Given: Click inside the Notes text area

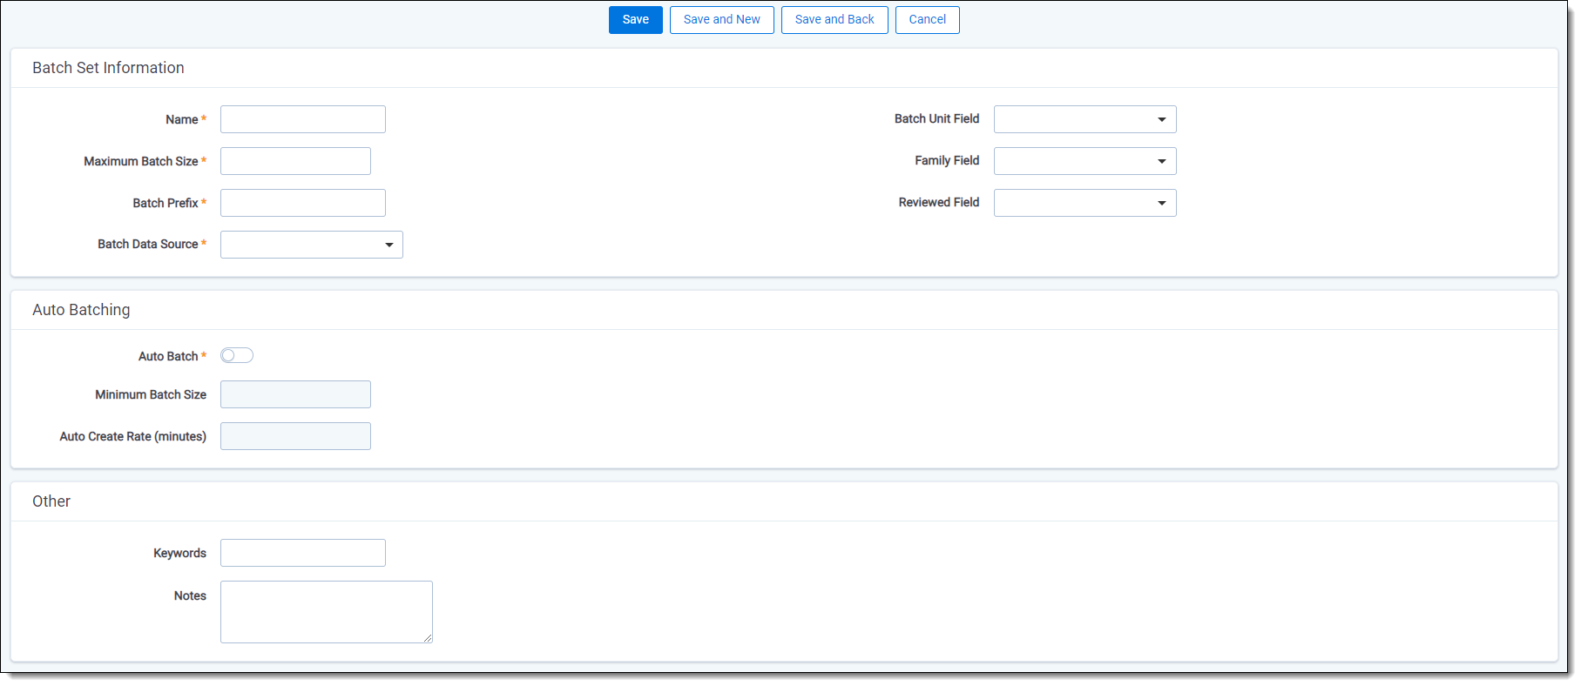Looking at the screenshot, I should 326,611.
